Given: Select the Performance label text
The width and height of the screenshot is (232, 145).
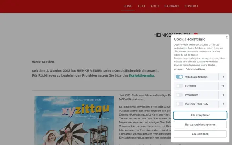Looking at the screenshot, I should (x=191, y=95).
